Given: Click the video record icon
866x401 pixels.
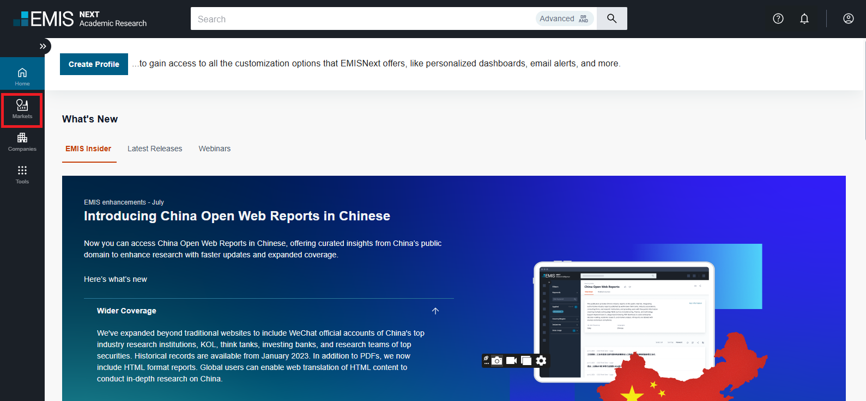Looking at the screenshot, I should 511,360.
